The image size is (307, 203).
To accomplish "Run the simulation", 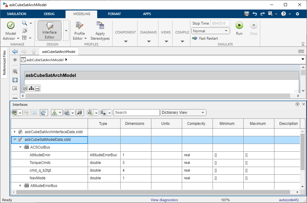I will 239,26.
